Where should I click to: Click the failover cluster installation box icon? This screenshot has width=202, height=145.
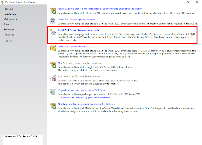click(53, 65)
